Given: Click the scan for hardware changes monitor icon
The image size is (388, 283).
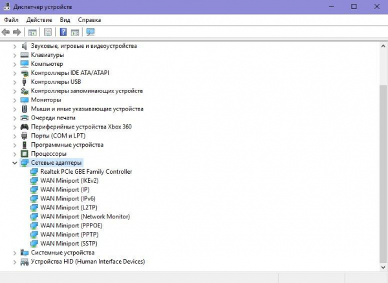Looking at the screenshot, I should (90, 32).
